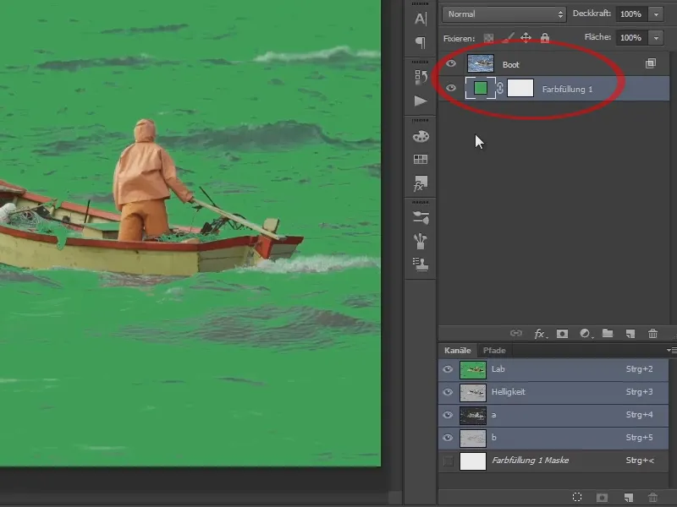Select the Boot layer name
The height and width of the screenshot is (507, 677).
click(x=511, y=65)
